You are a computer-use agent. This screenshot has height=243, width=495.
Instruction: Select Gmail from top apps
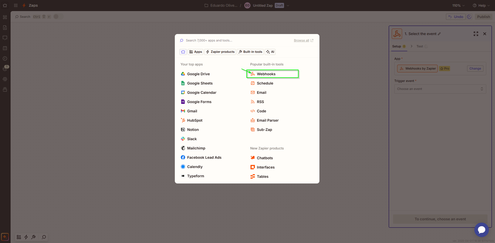coord(189,111)
